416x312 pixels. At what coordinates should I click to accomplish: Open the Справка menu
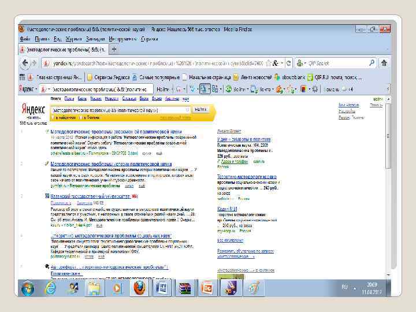tap(150, 39)
